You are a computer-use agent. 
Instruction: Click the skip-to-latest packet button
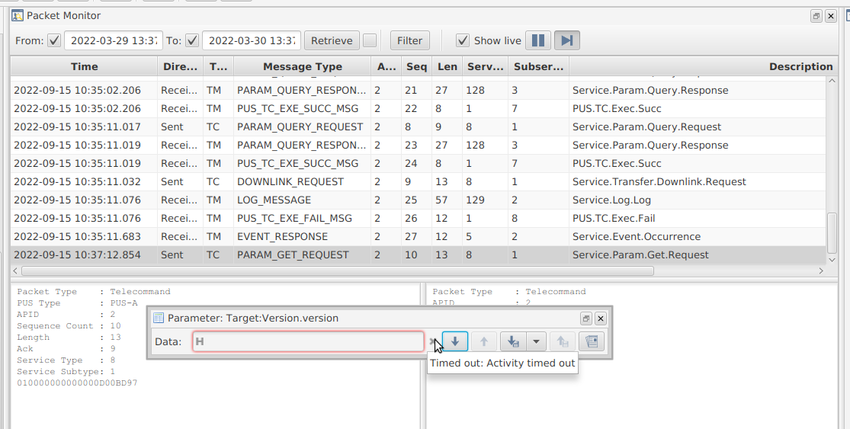click(x=567, y=40)
